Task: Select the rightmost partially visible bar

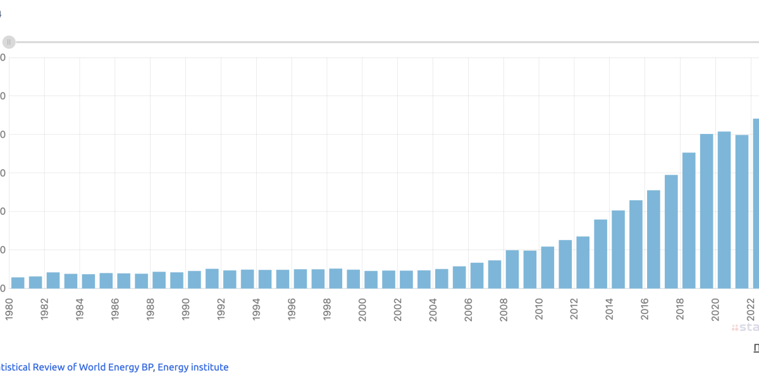Action: (x=756, y=203)
